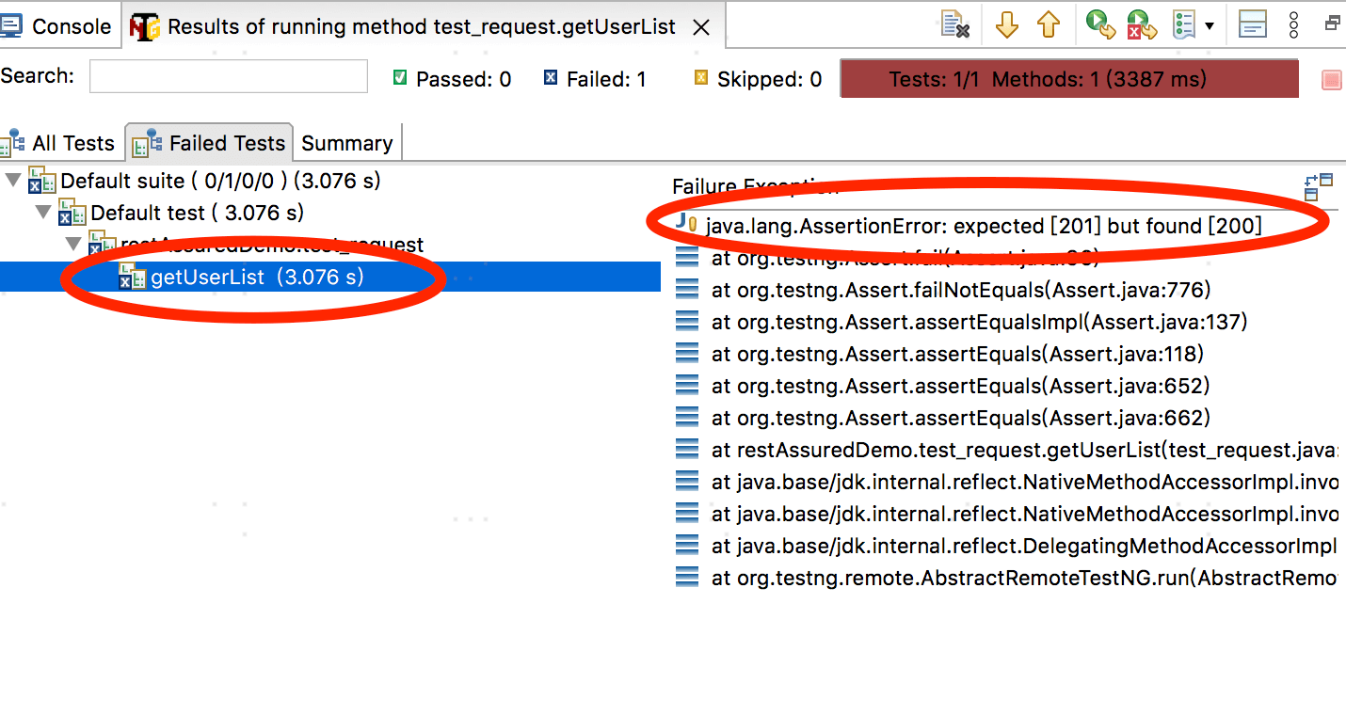This screenshot has height=715, width=1346.
Task: Go to previous failure with up arrow
Action: 1049,24
